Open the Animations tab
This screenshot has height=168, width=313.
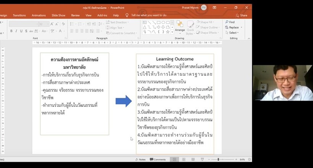click(39, 15)
